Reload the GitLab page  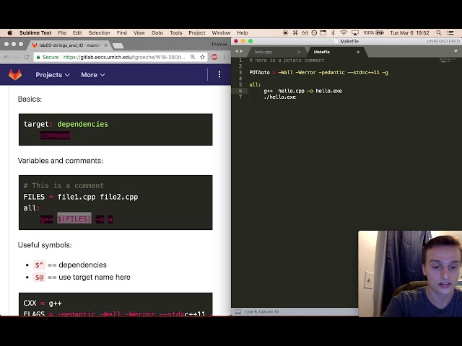[27, 57]
